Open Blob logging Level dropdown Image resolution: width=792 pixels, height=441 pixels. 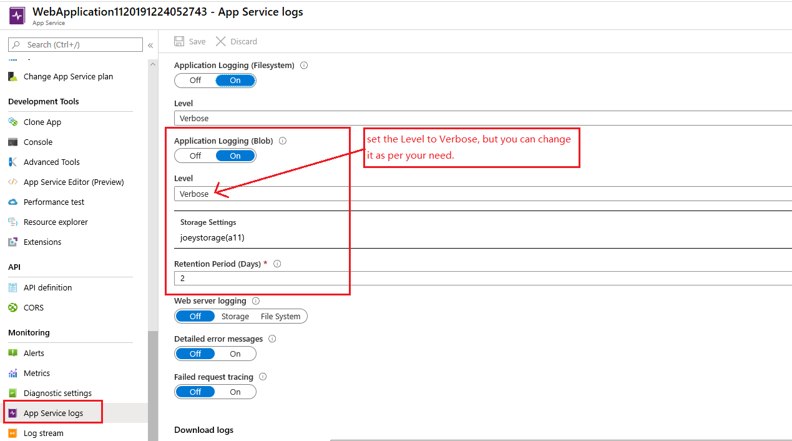tap(483, 194)
